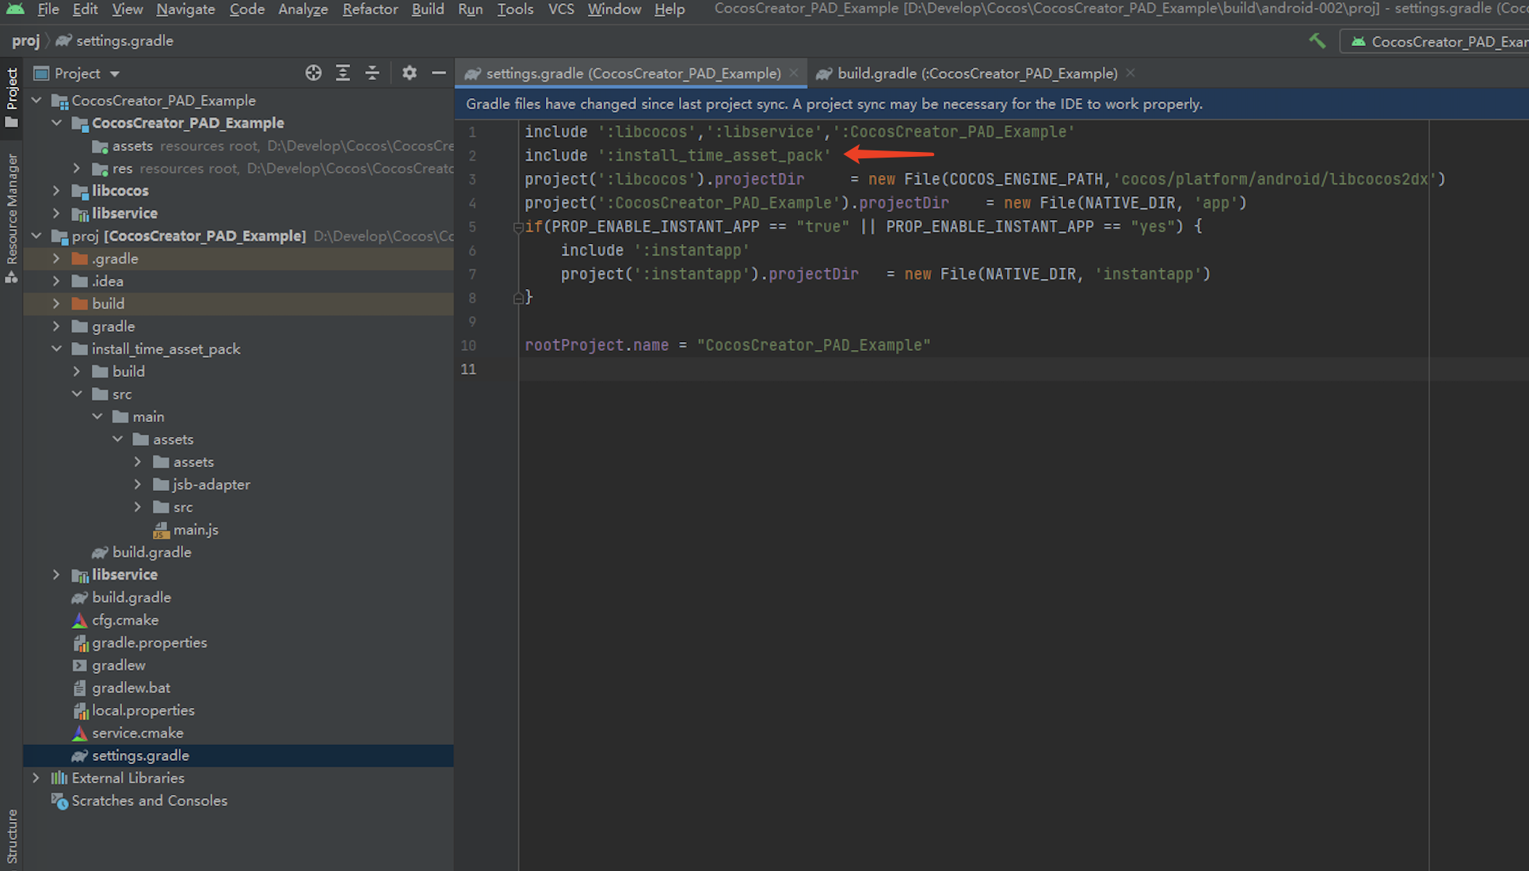Close the settings.gradle editor tab
Screen dimensions: 1529x871
(x=793, y=73)
